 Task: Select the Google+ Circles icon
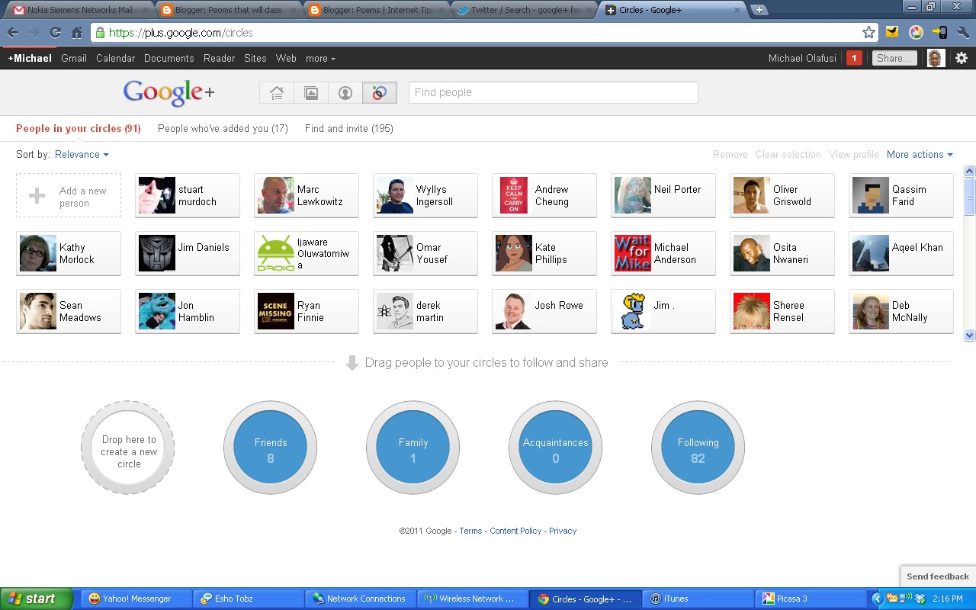[x=380, y=93]
